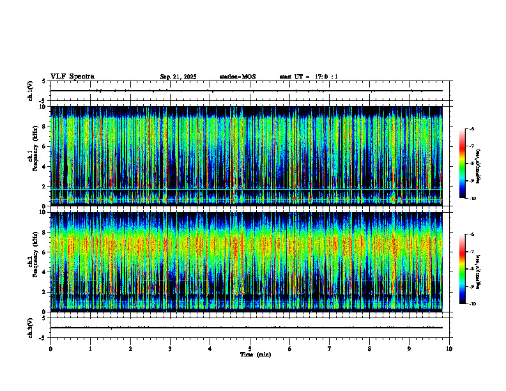Click the "-8" label on ch.1 colorbar

pyautogui.click(x=471, y=164)
